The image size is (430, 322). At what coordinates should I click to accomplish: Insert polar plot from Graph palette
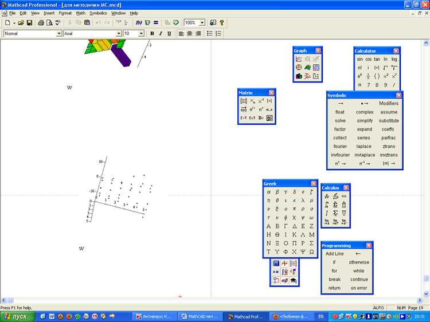(299, 68)
